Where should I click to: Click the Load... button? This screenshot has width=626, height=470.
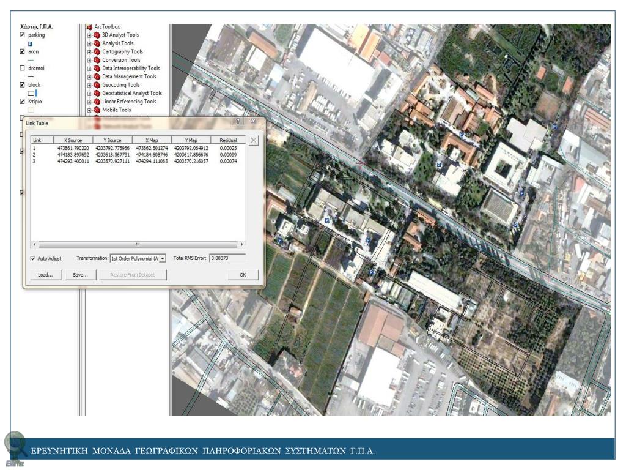pos(45,275)
